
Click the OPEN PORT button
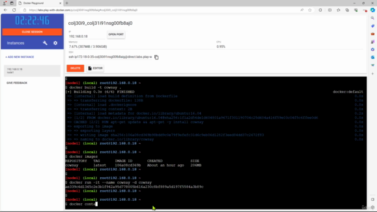tap(116, 34)
